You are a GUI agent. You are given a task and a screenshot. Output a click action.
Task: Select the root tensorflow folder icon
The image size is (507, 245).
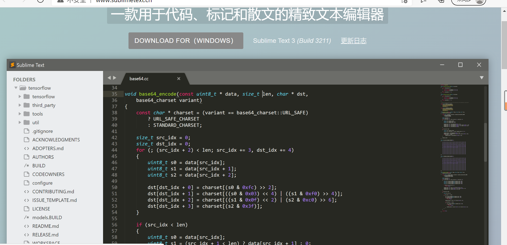pyautogui.click(x=23, y=88)
